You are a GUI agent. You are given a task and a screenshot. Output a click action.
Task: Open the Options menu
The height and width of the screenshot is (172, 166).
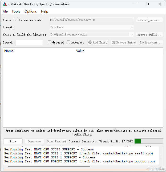[x=31, y=11]
